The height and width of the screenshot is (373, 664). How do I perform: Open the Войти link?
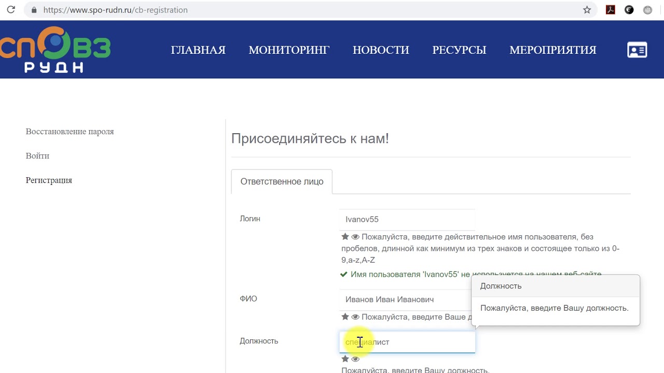37,156
